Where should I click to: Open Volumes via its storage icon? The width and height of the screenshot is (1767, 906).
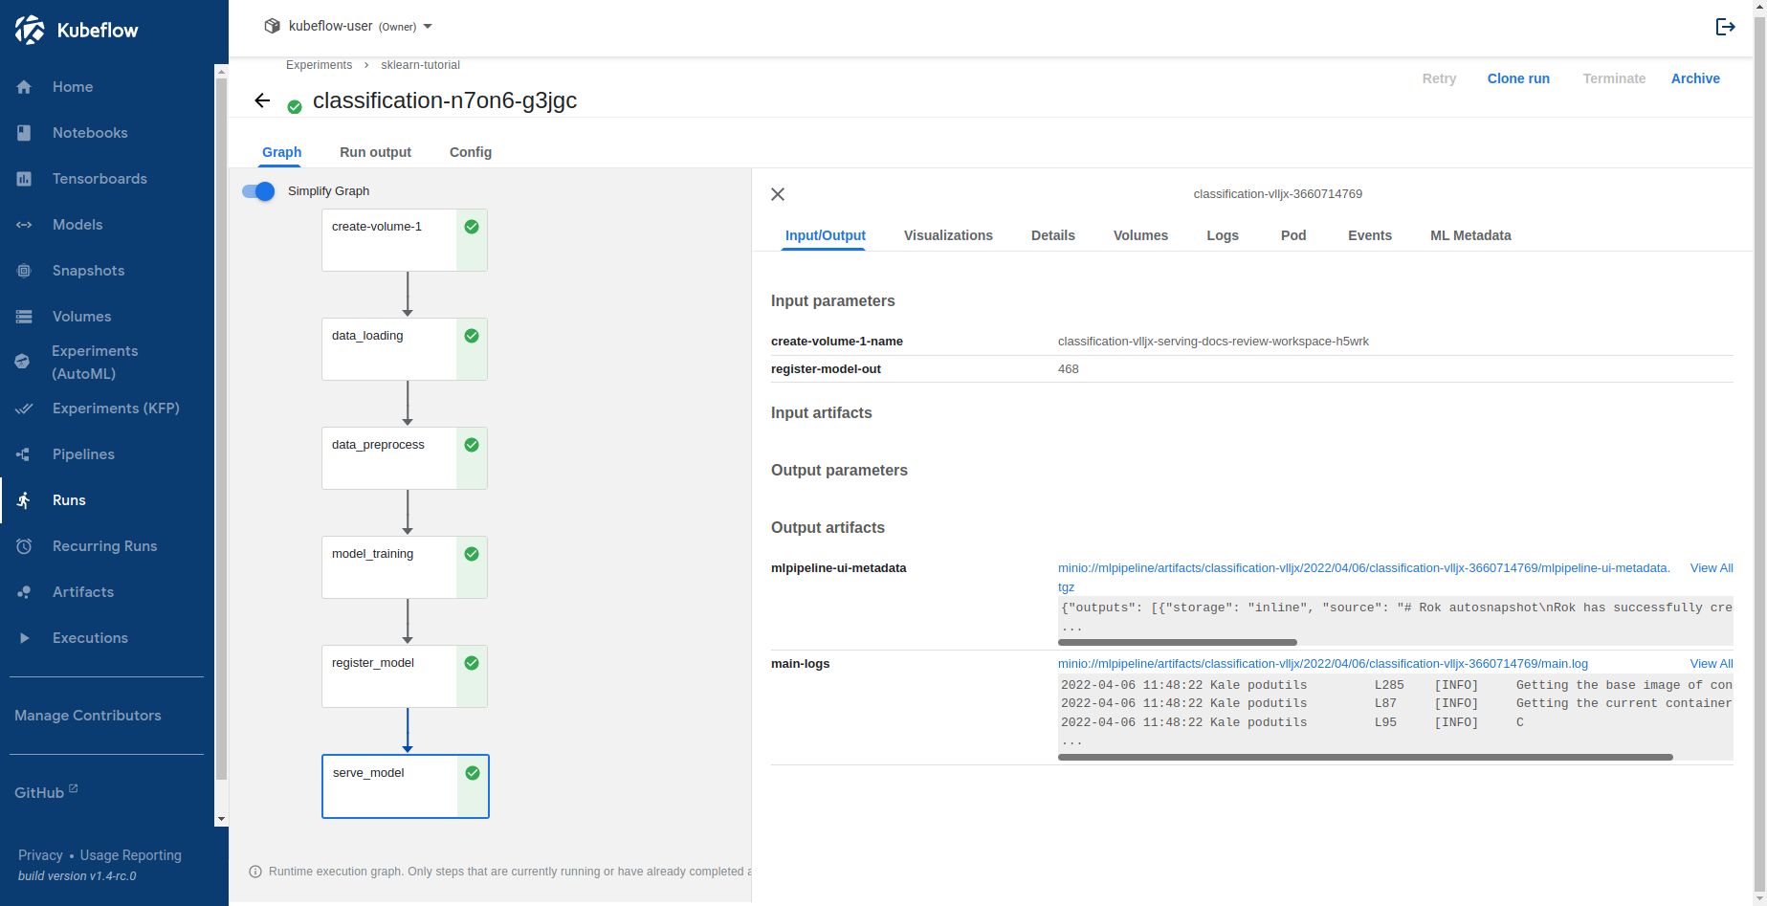coord(24,317)
